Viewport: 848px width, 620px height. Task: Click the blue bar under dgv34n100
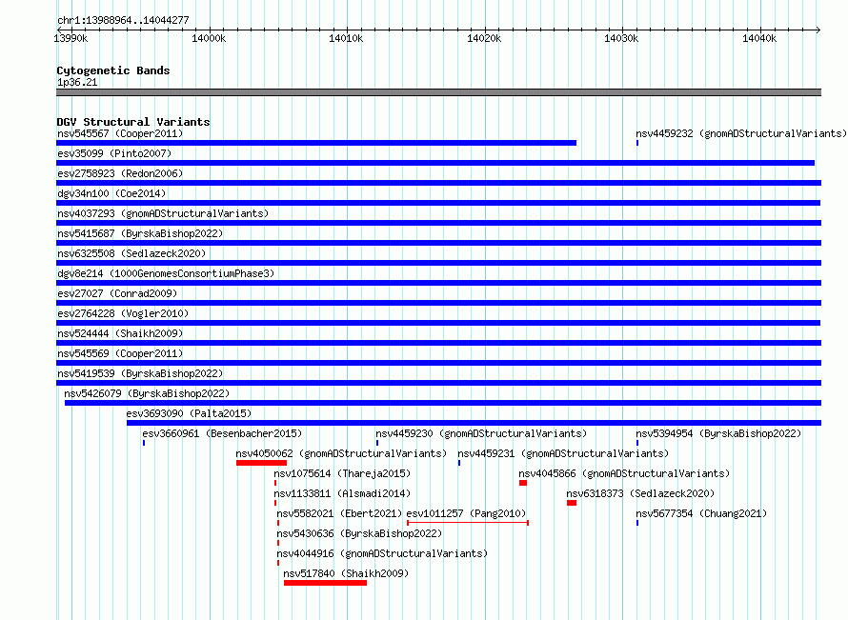(438, 203)
